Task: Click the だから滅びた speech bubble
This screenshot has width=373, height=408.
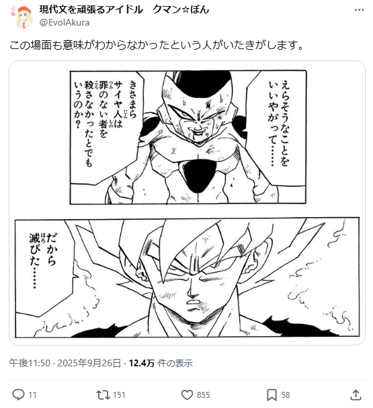Action: tap(43, 260)
